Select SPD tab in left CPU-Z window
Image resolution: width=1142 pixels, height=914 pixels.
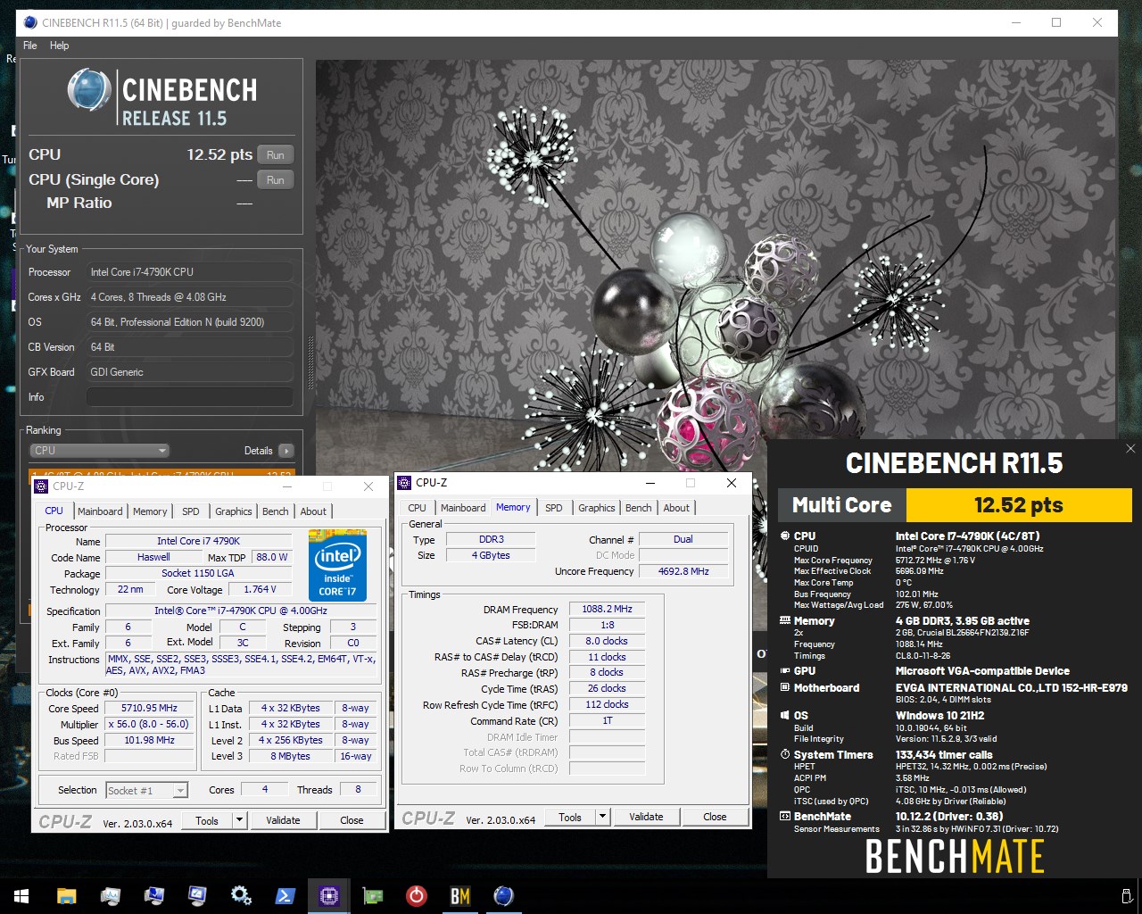[191, 511]
